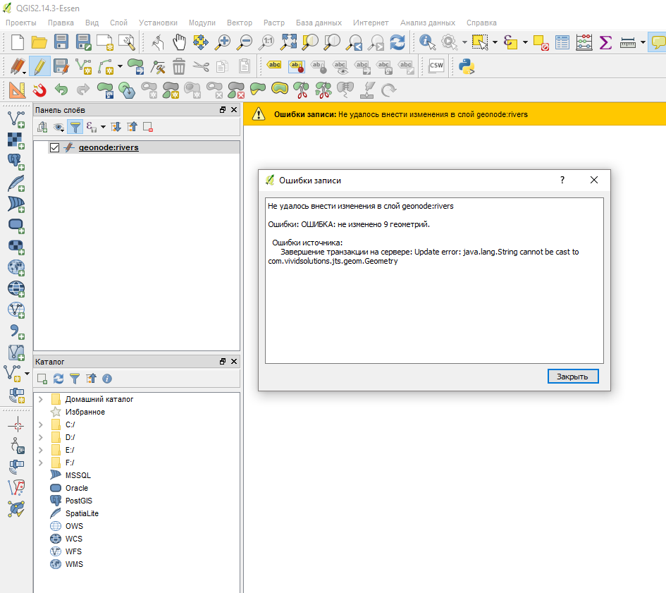666x593 pixels.
Task: Click the Identify Features tool
Action: 427,42
